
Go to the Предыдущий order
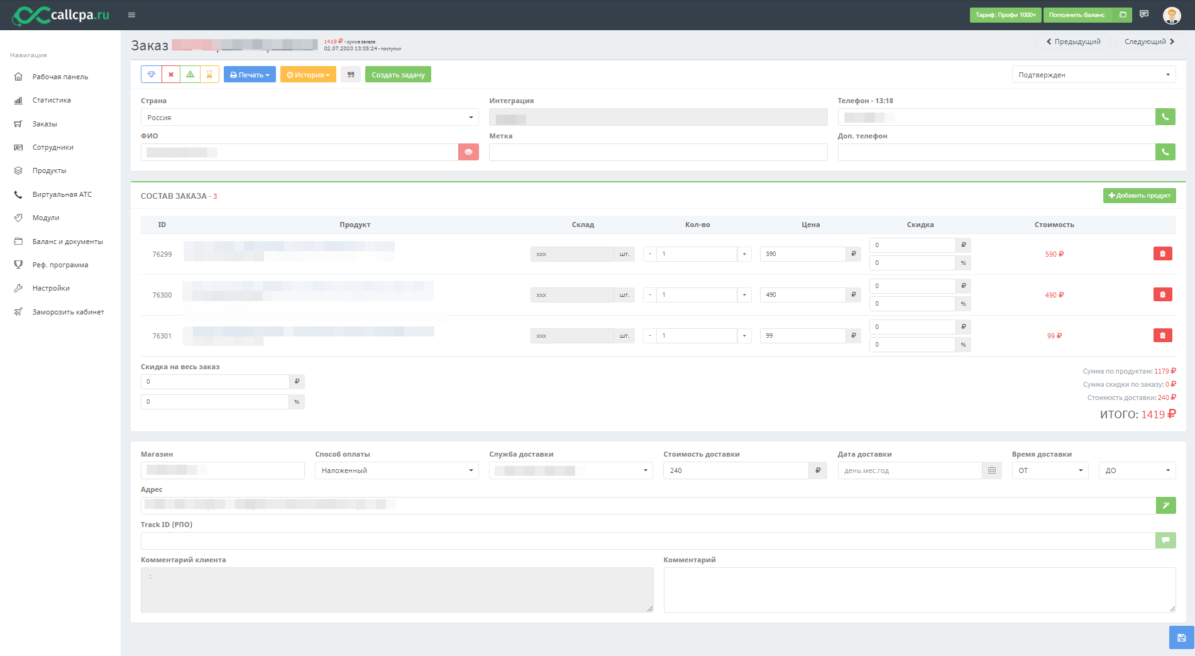pos(1074,42)
